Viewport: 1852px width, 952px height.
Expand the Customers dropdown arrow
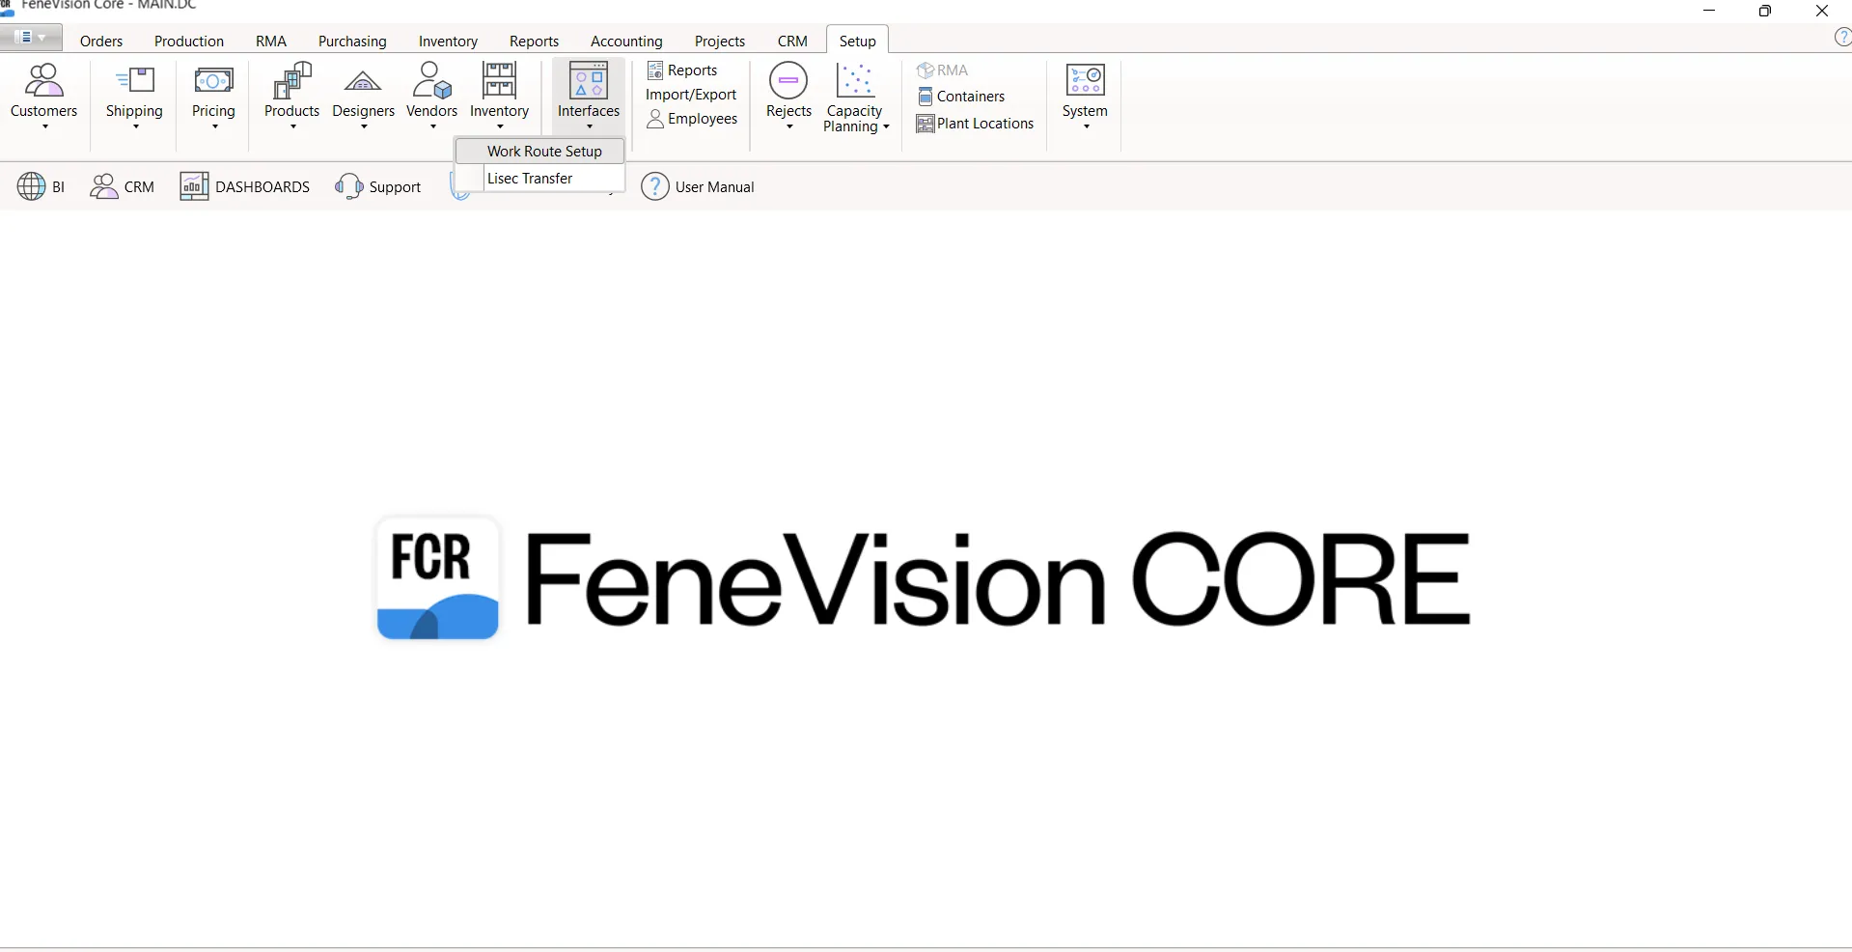(44, 126)
